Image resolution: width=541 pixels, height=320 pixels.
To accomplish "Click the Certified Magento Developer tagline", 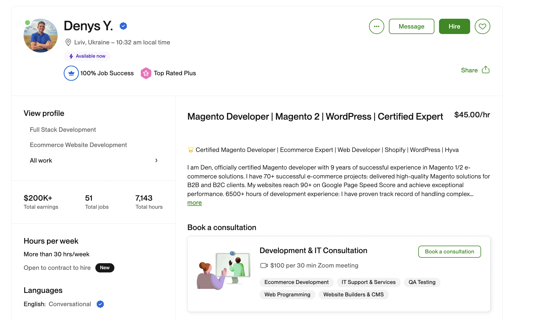I will [x=327, y=150].
